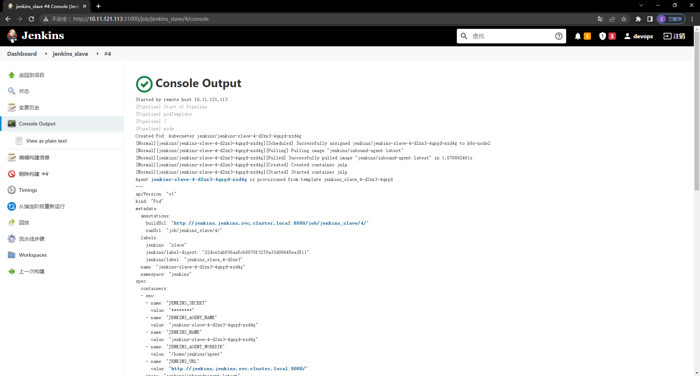The width and height of the screenshot is (700, 376).
Task: Toggle browser side panel icon
Action: pos(650,19)
